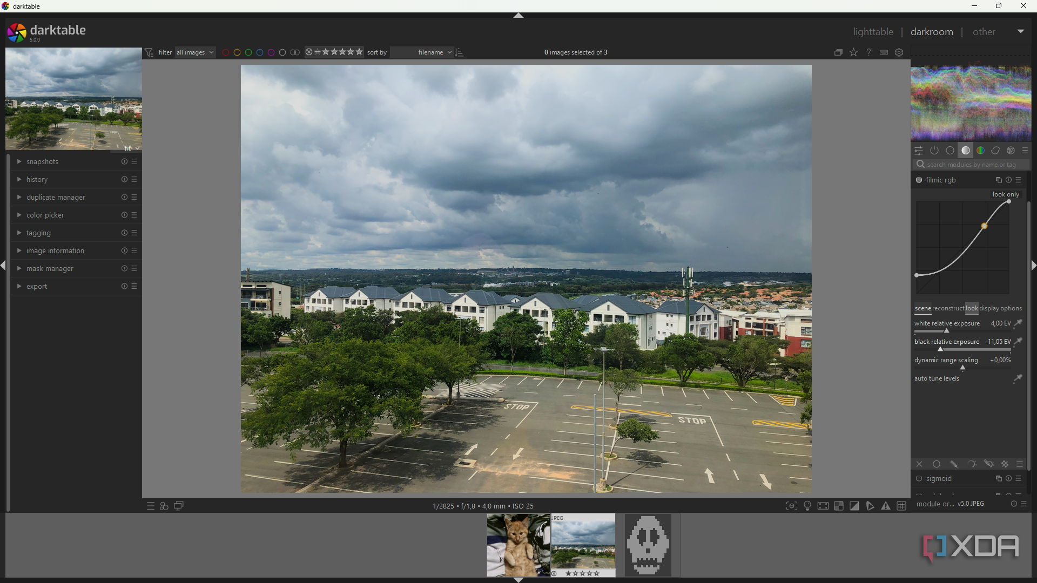1037x583 pixels.
Task: Open the color modules group
Action: coord(981,151)
